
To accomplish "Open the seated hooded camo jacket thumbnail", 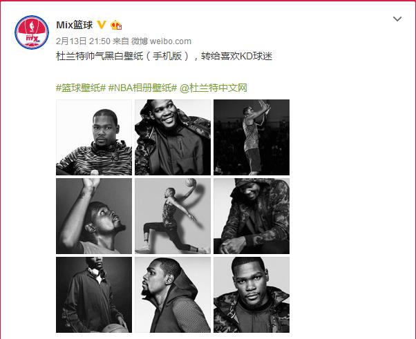I will tap(252, 216).
